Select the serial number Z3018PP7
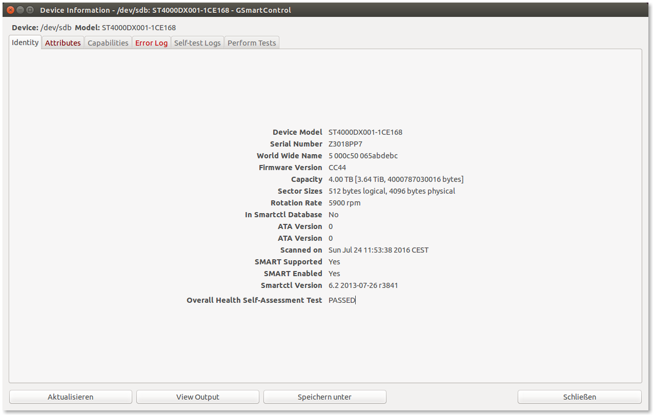Screen dimensions: 653x415 pos(345,144)
